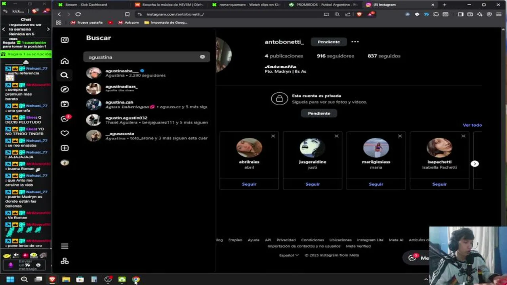The height and width of the screenshot is (285, 507).
Task: Open the three-dot options on profile
Action: pyautogui.click(x=355, y=42)
